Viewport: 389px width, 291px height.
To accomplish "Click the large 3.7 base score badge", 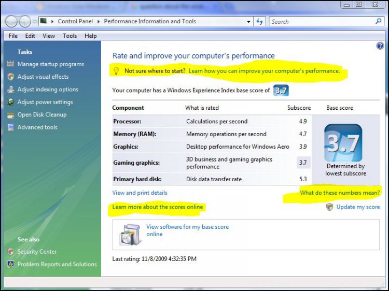I will point(343,143).
